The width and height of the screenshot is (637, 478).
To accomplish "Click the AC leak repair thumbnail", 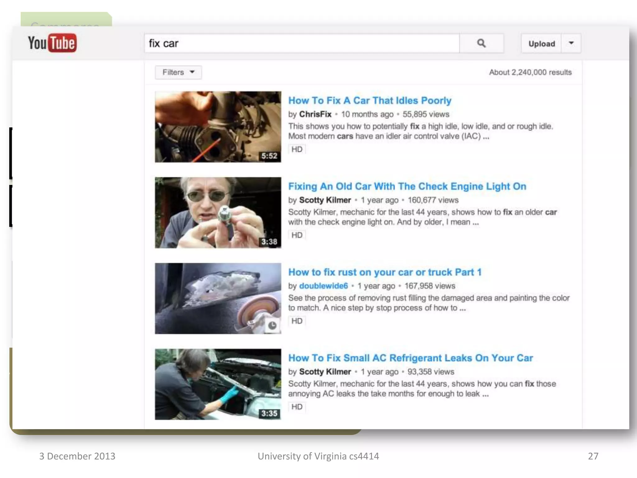I will tap(218, 384).
